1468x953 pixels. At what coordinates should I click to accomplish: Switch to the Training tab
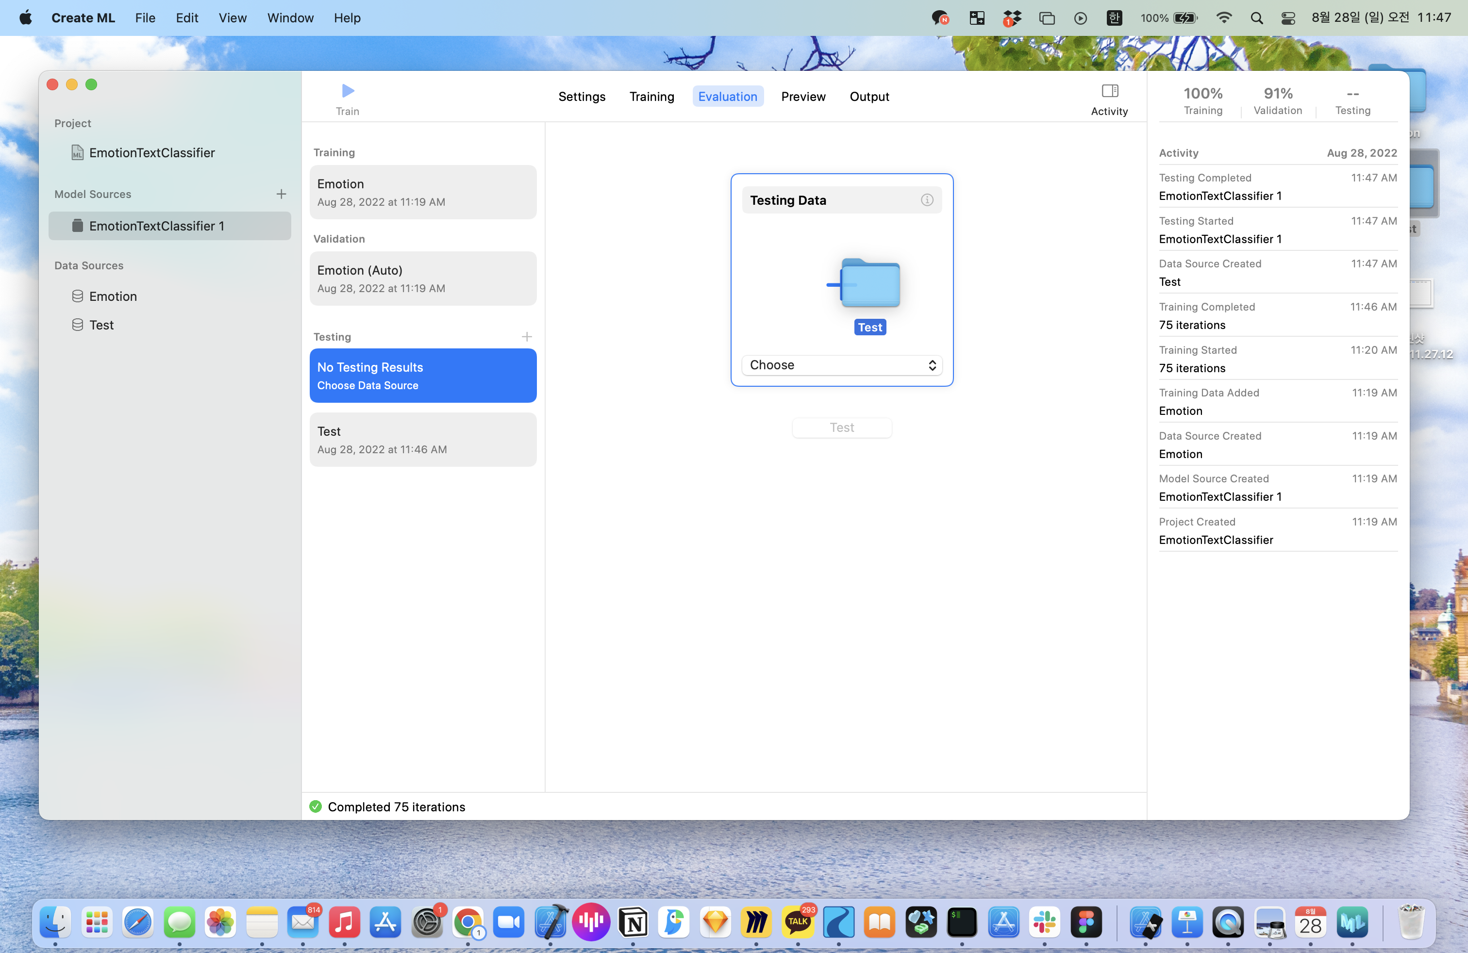(x=652, y=96)
